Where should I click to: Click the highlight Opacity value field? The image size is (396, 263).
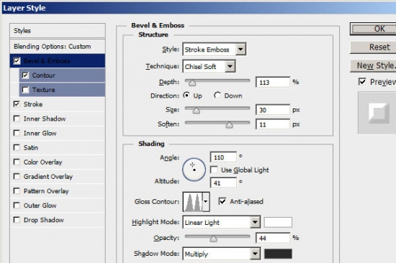pos(273,238)
